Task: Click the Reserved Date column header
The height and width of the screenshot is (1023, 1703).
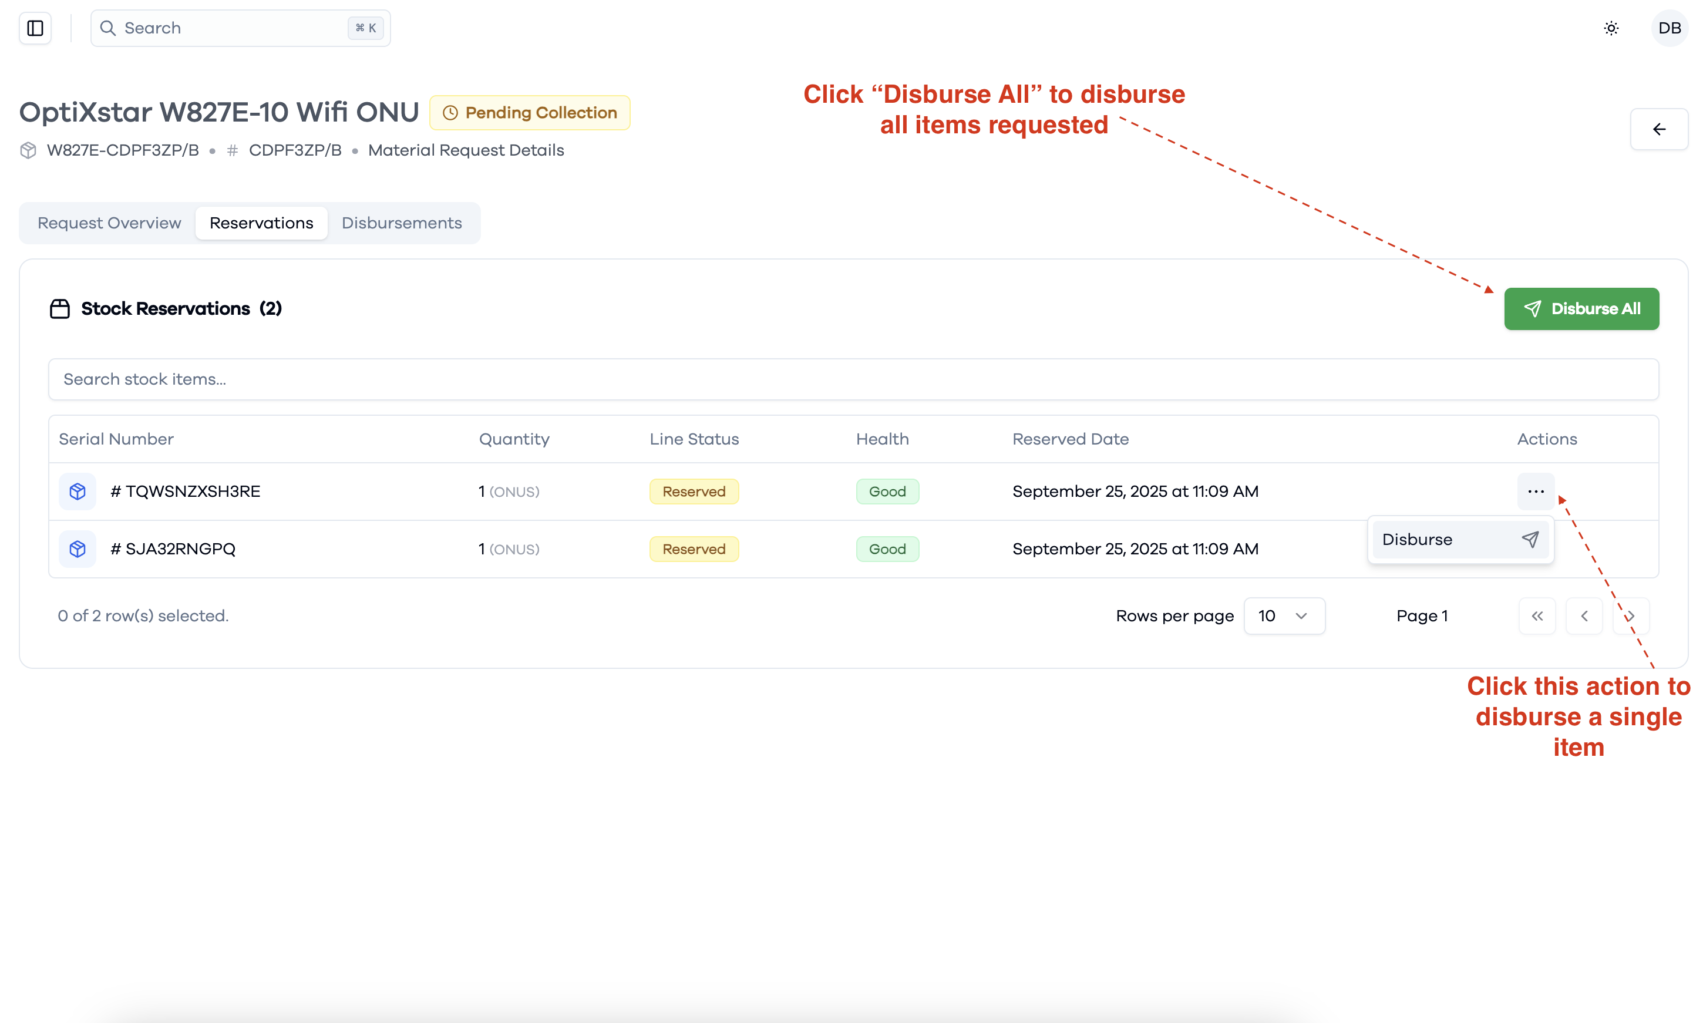Action: (x=1071, y=439)
